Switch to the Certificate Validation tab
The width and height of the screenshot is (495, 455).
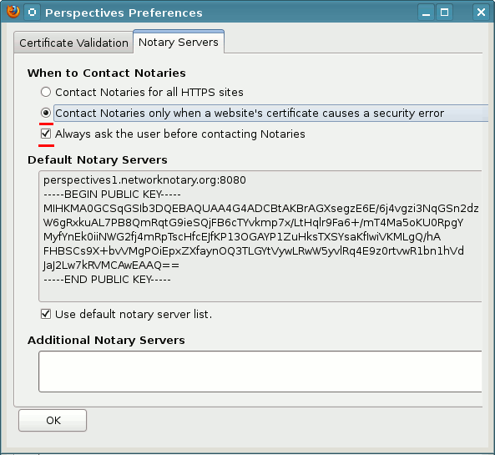click(x=73, y=43)
